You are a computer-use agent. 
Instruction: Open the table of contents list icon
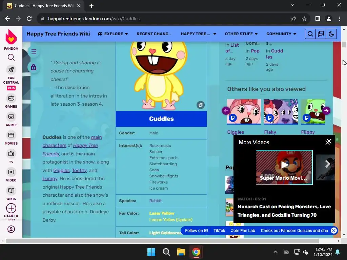[x=34, y=52]
